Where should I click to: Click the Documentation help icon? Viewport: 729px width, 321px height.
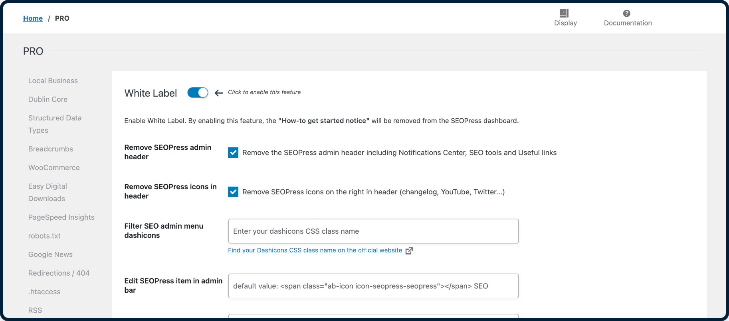click(626, 13)
